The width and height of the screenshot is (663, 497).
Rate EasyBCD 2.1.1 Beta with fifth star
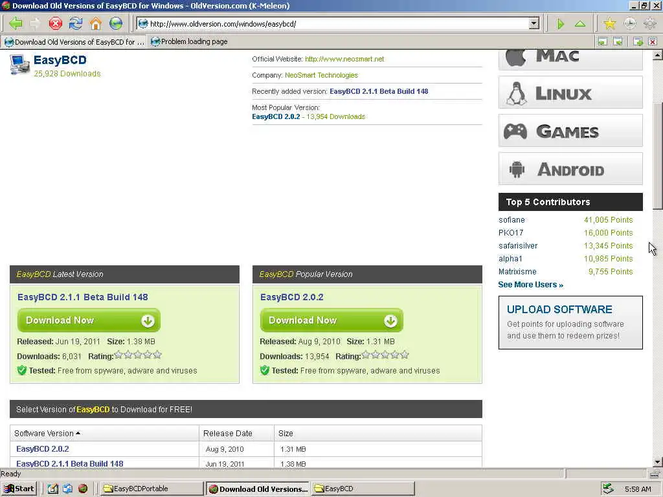[x=157, y=355]
